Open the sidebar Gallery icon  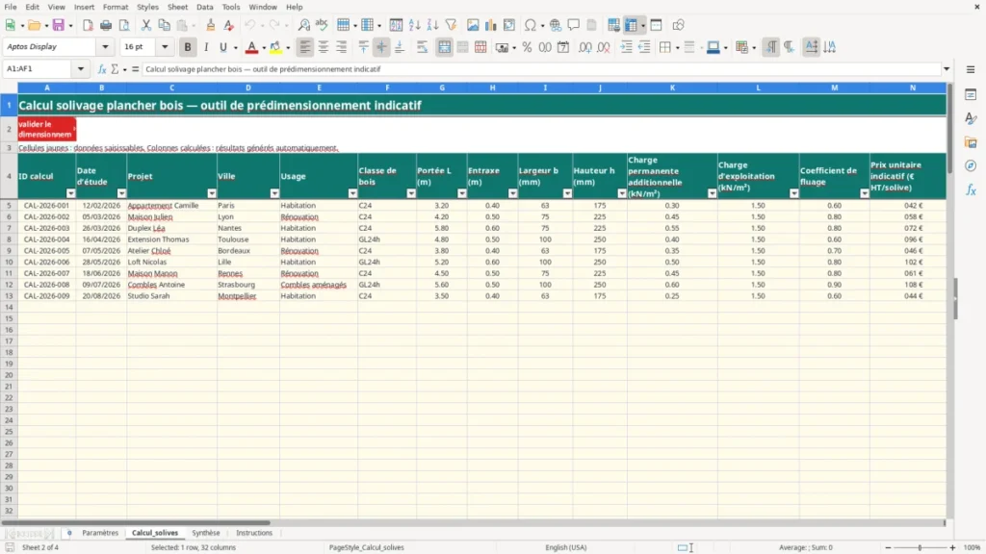(x=971, y=142)
